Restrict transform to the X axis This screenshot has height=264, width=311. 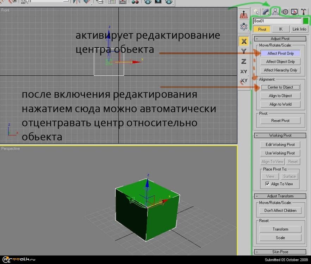coord(243,41)
